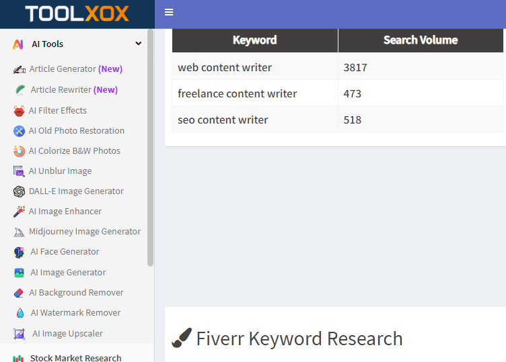Click the 'freelance content writer' keyword cell
Screen dimensions: 506x362
(255, 93)
